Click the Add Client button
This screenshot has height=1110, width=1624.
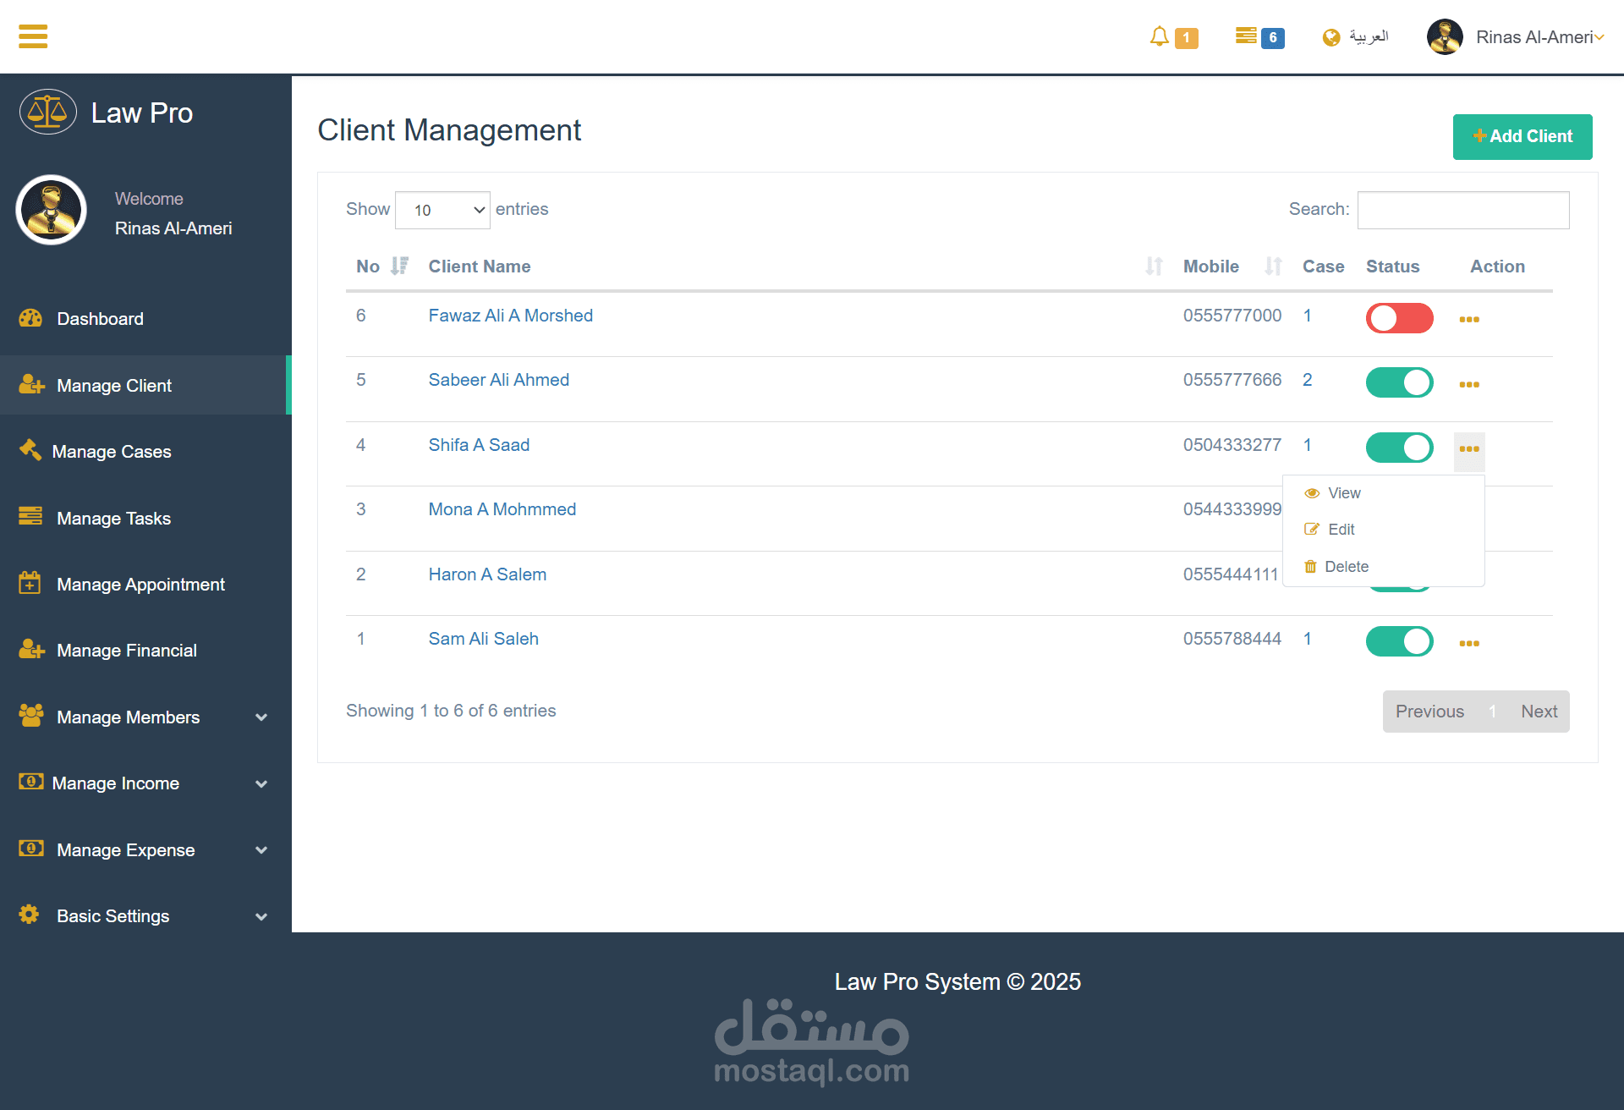pyautogui.click(x=1522, y=136)
